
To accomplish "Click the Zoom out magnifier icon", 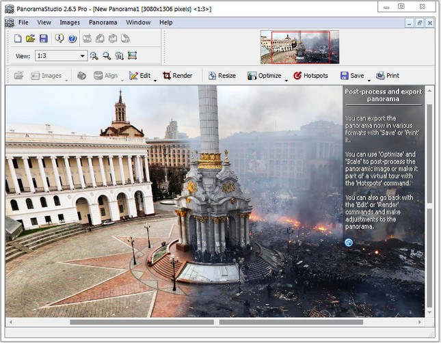I will (107, 56).
